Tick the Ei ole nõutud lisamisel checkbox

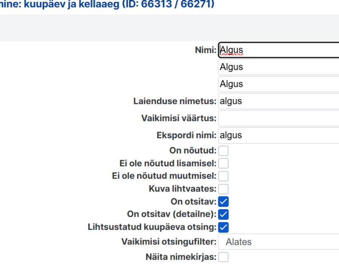223,163
